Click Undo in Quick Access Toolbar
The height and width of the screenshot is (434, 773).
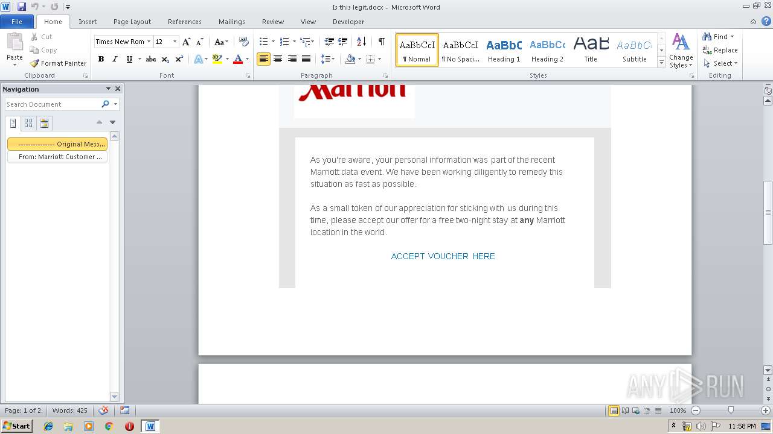(x=34, y=7)
